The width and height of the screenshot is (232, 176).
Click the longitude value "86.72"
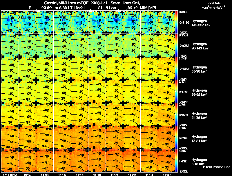[132, 8]
